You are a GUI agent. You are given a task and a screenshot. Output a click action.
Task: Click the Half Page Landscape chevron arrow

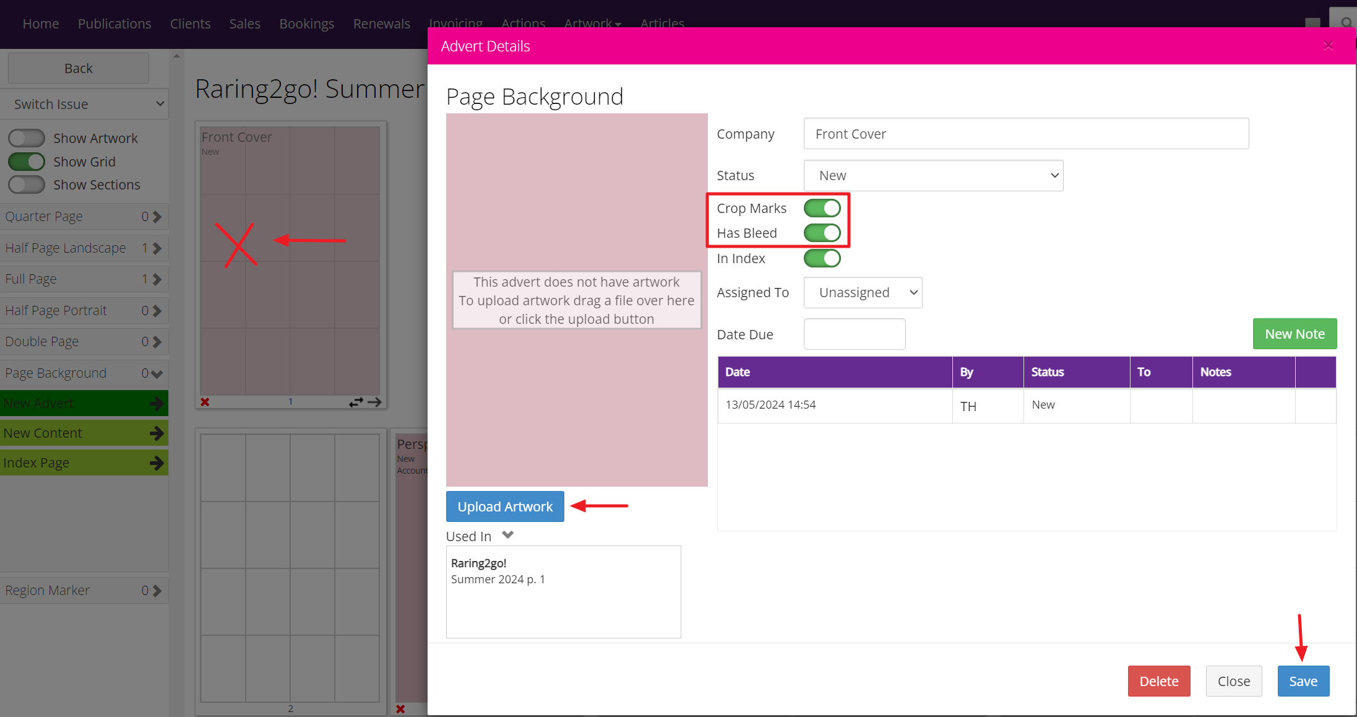tap(157, 248)
